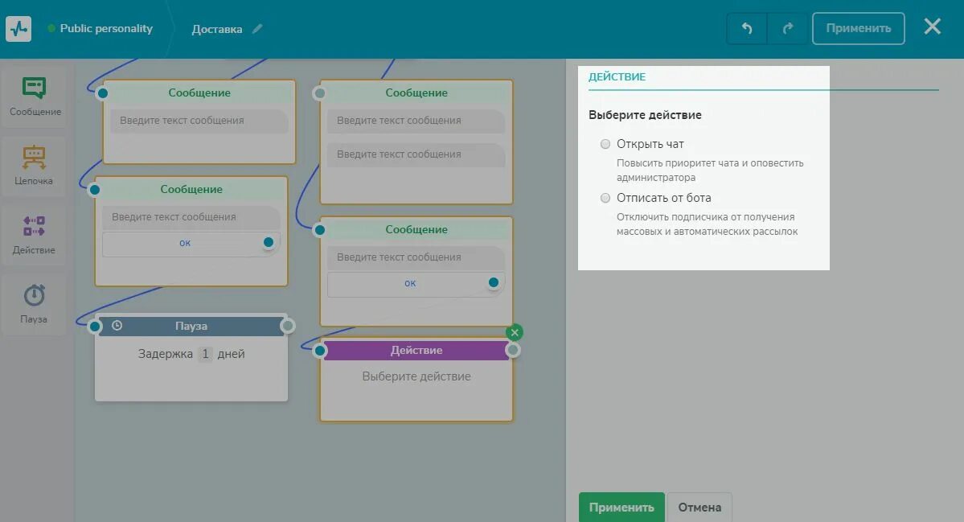Click the дней unit in Пауза node

click(232, 354)
